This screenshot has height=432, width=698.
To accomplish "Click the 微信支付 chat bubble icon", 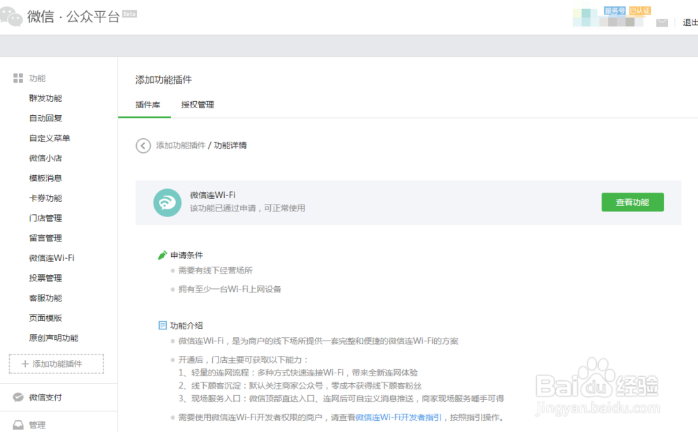I will click(x=18, y=397).
